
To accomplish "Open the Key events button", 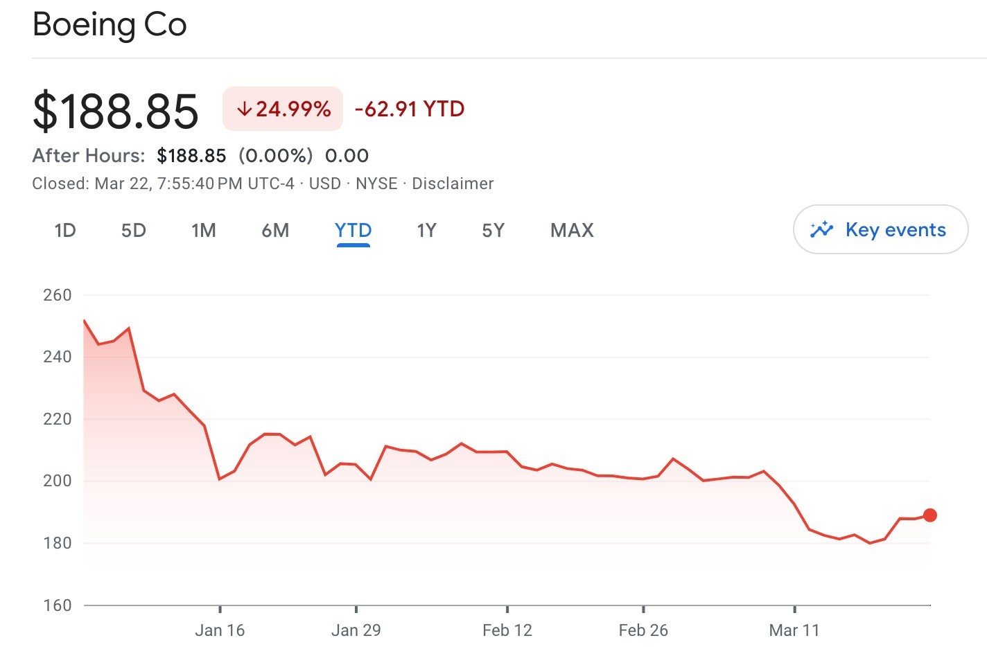I will point(880,229).
